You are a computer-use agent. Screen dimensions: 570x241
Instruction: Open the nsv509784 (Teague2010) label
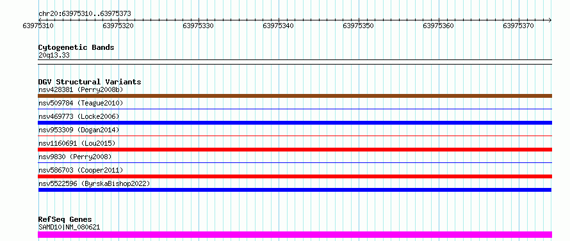(x=81, y=103)
